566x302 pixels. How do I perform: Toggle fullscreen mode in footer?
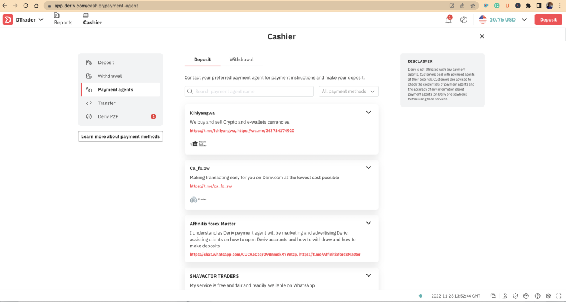pos(559,296)
